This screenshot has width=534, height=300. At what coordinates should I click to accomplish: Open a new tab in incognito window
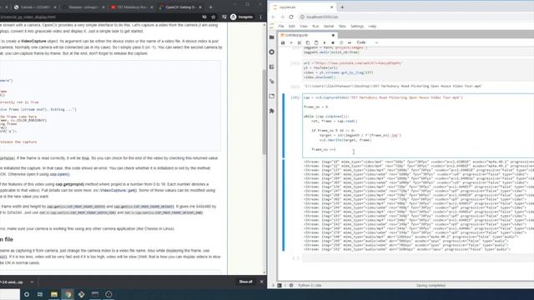pos(211,7)
